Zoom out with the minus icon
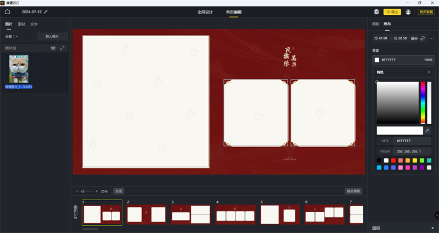 77,191
